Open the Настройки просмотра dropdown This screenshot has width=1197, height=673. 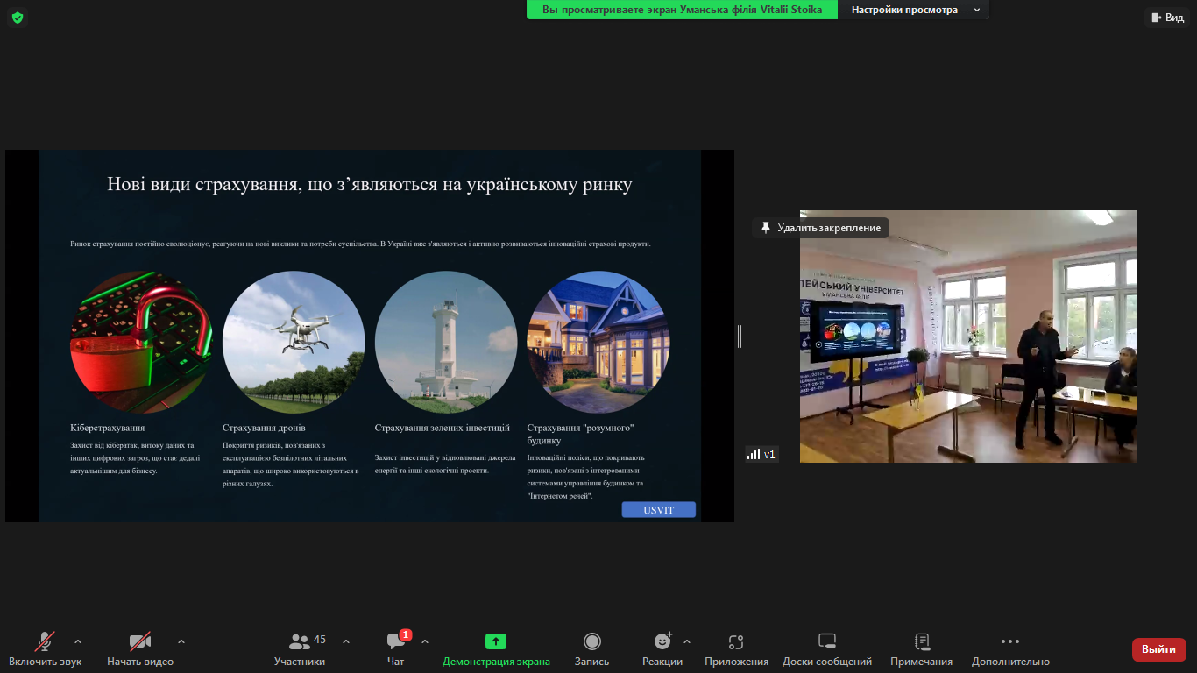pos(915,10)
